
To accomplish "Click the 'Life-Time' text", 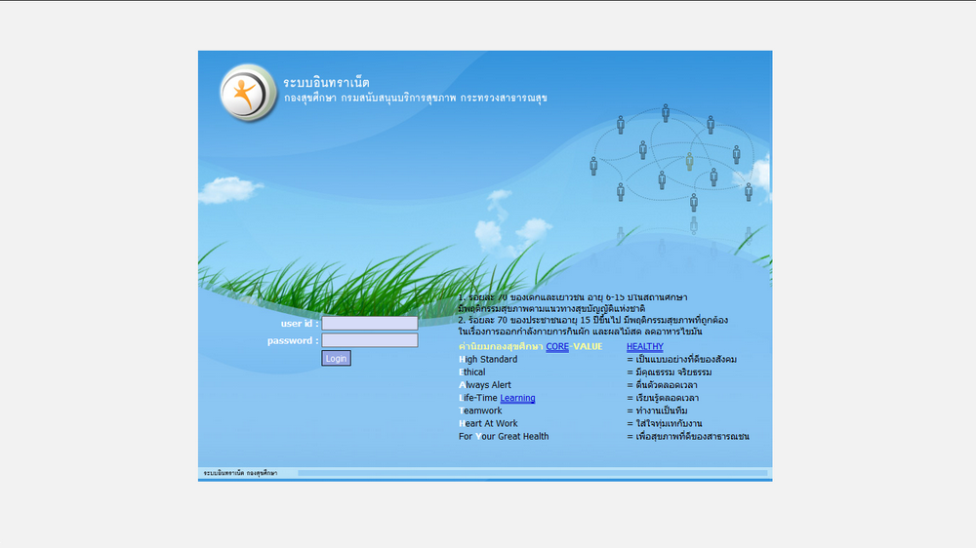I will coord(478,398).
